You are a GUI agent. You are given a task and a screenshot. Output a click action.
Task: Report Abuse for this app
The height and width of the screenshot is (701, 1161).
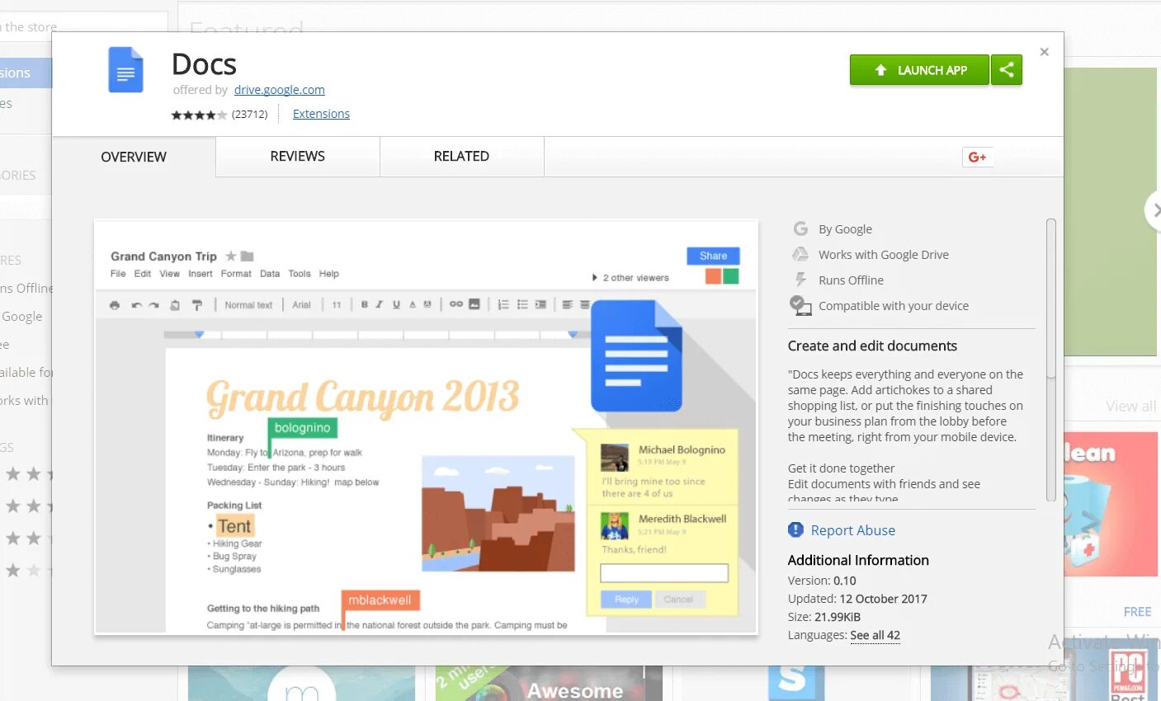tap(852, 530)
